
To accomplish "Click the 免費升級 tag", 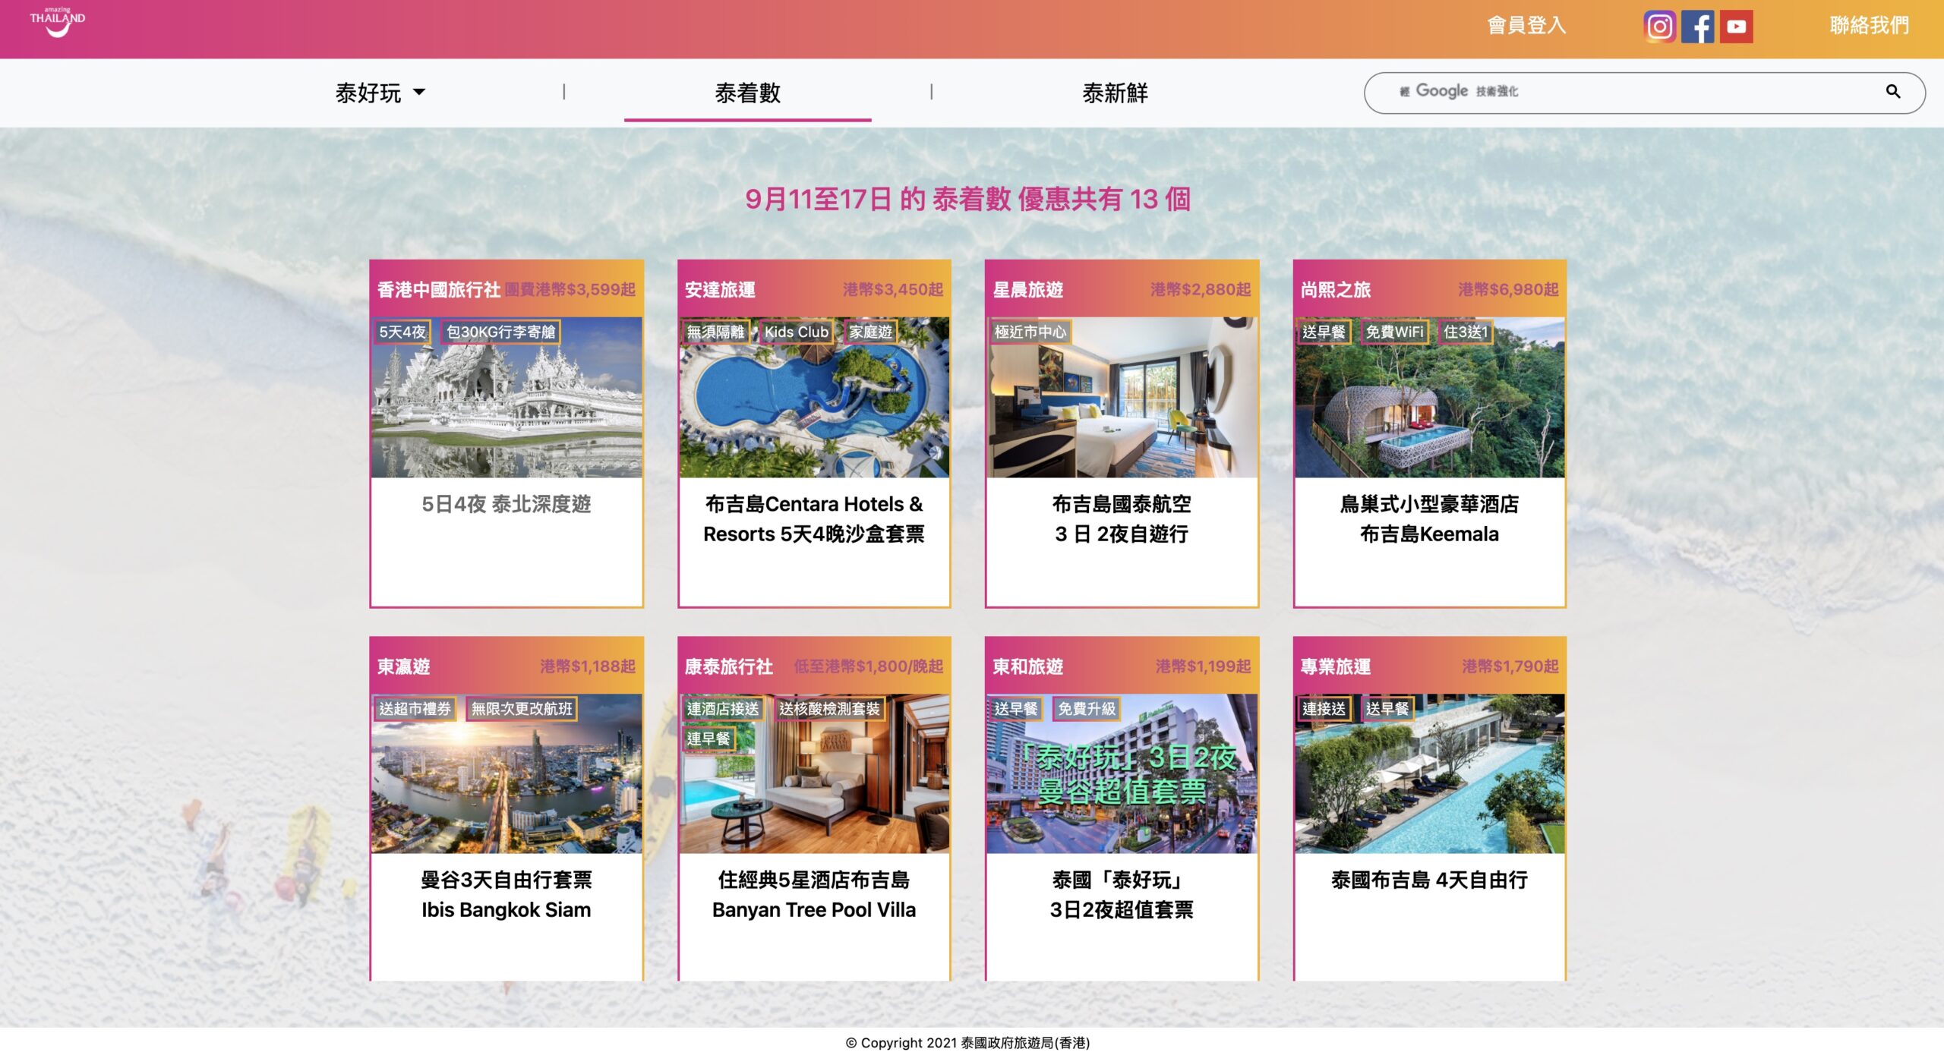I will (x=1087, y=709).
